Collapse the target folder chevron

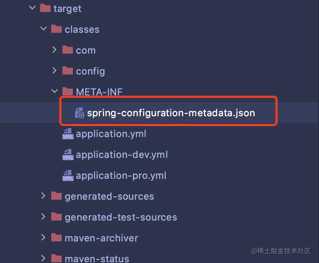pyautogui.click(x=32, y=8)
